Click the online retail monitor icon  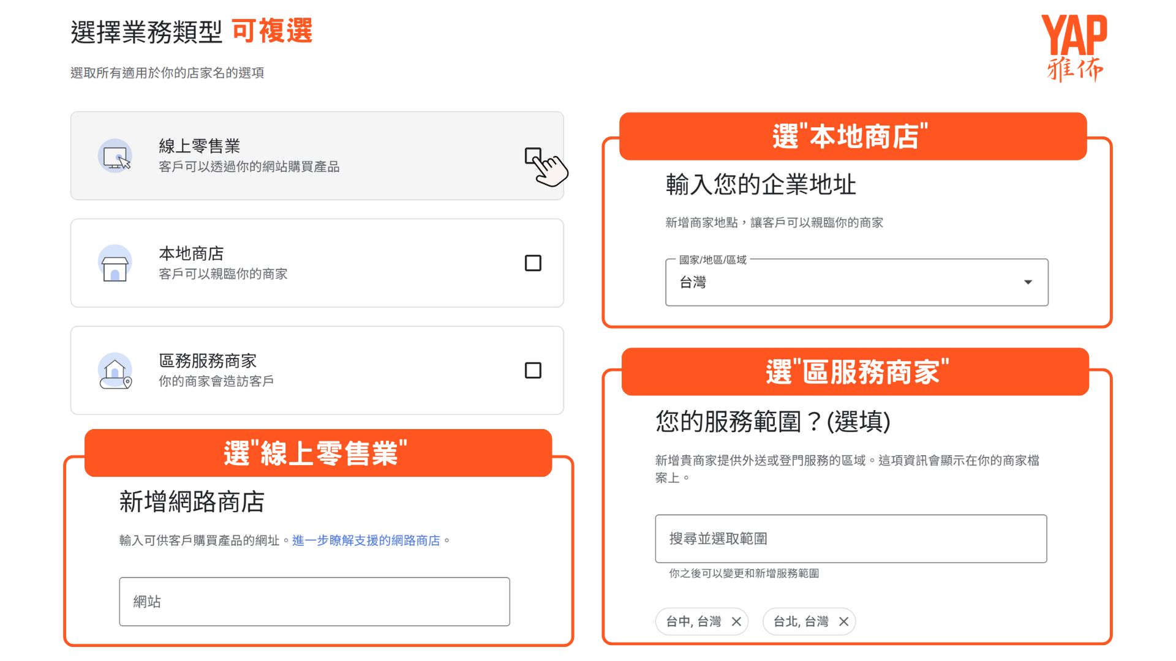tap(115, 156)
